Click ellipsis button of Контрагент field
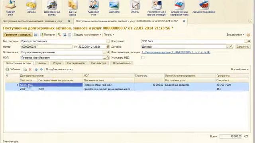This screenshot has width=255, height=143. click(x=246, y=41)
